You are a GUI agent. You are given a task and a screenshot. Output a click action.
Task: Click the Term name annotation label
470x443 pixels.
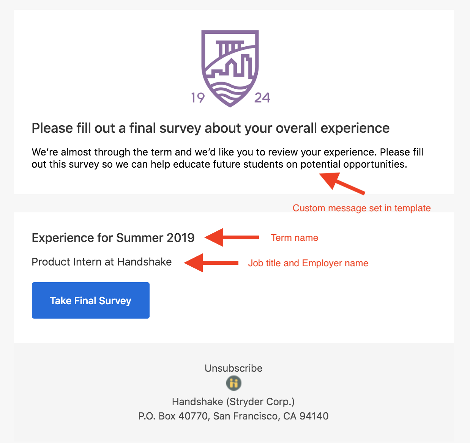point(295,238)
